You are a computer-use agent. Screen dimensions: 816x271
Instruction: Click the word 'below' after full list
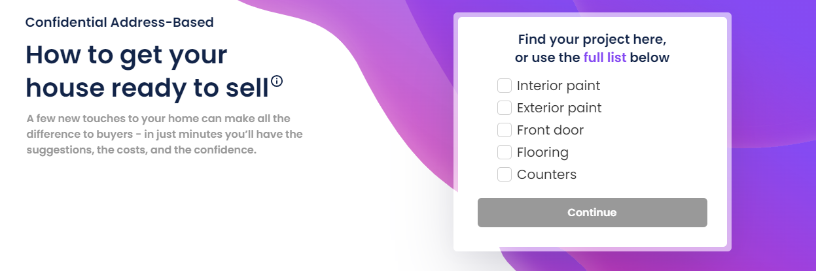[x=650, y=57]
